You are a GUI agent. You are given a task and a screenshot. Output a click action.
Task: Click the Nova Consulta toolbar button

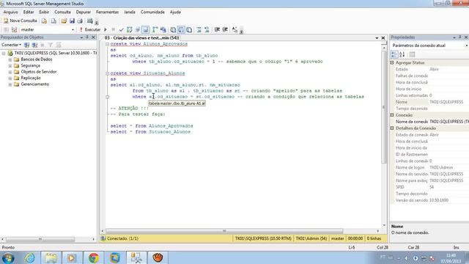click(20, 21)
